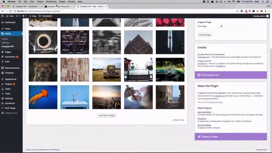Open Post Types in sidebar
This screenshot has height=153, width=272.
[x=10, y=108]
